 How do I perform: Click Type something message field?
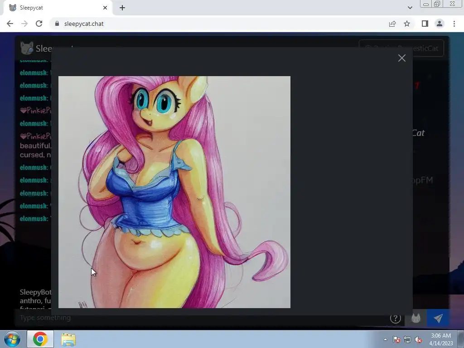201,318
